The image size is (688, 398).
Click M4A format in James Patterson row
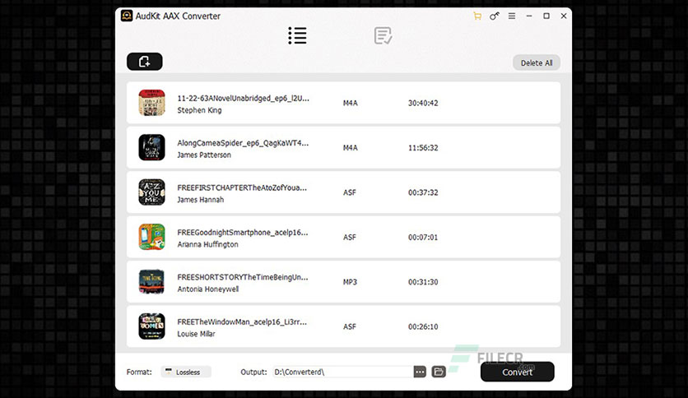pyautogui.click(x=350, y=148)
